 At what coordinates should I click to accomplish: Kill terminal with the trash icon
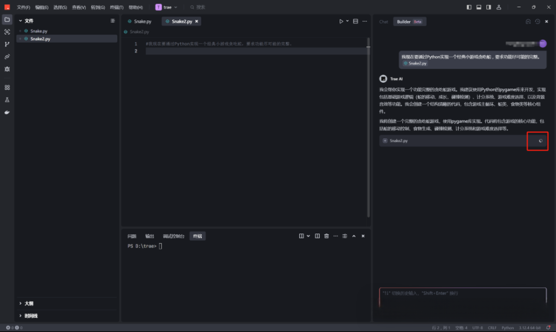click(x=326, y=236)
